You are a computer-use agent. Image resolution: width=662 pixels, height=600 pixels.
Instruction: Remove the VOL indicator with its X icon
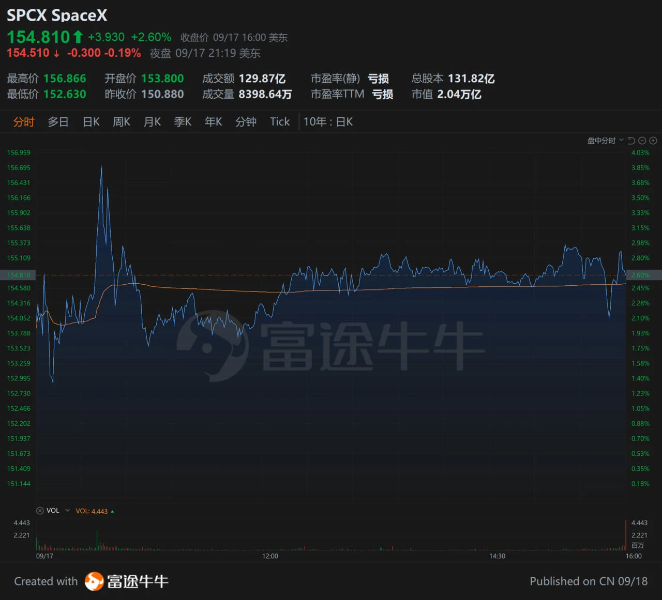[40, 511]
